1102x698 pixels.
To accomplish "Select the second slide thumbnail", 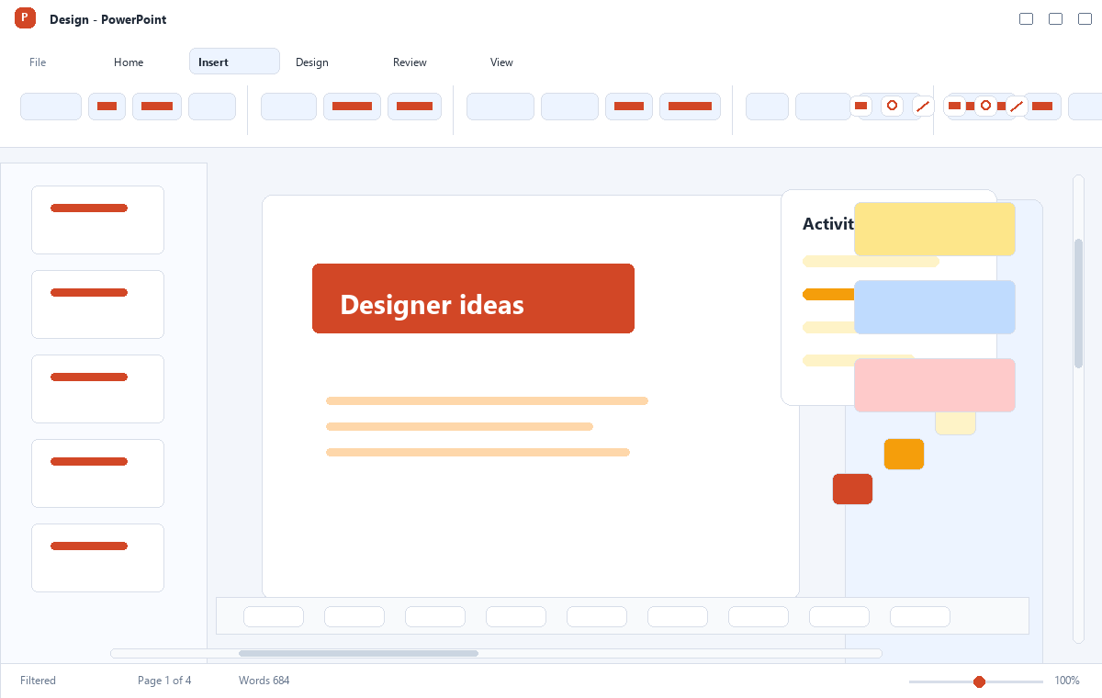I will (97, 304).
